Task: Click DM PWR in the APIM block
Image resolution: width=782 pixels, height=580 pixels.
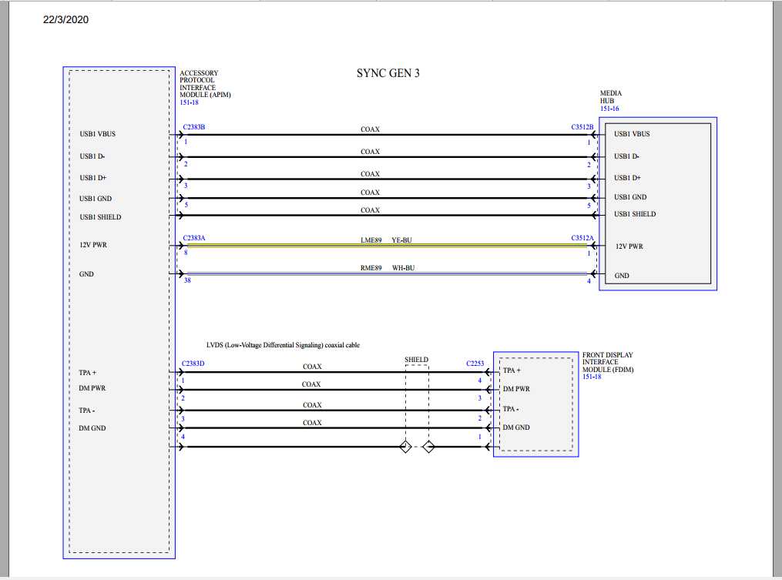Action: coord(92,388)
